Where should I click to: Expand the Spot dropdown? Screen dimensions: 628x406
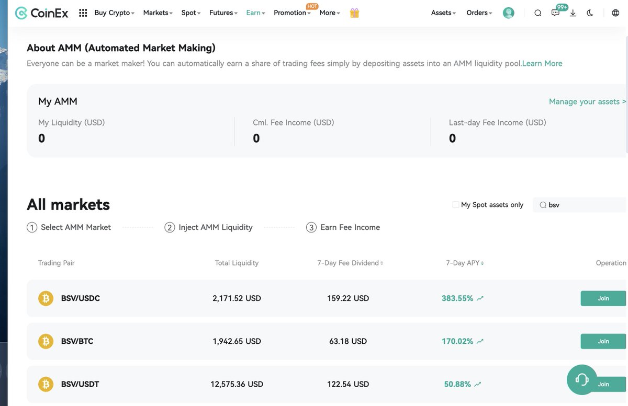[191, 13]
